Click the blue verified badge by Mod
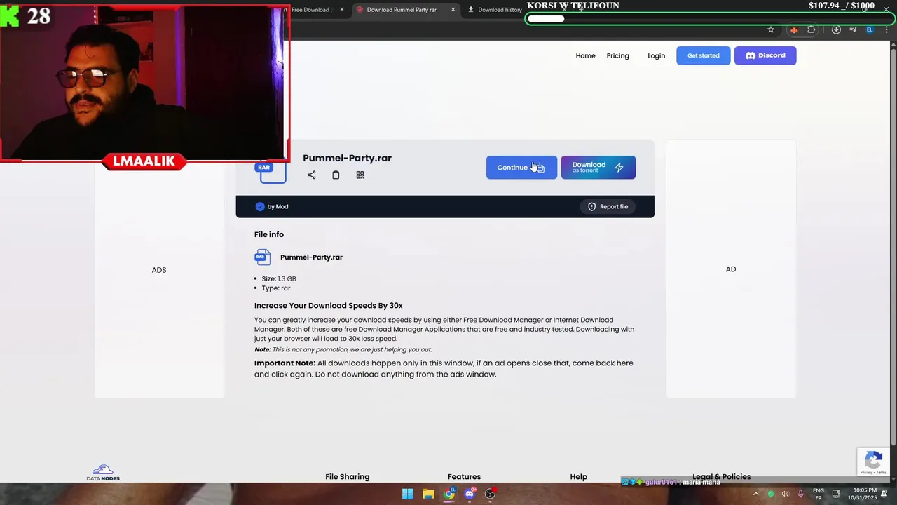897x505 pixels. [x=260, y=206]
